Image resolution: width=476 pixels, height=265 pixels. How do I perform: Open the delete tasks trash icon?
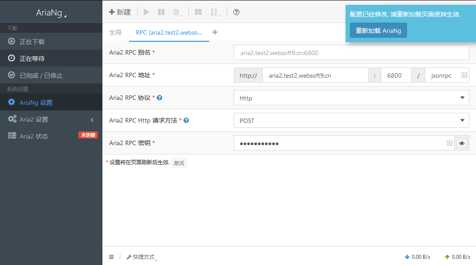point(176,12)
